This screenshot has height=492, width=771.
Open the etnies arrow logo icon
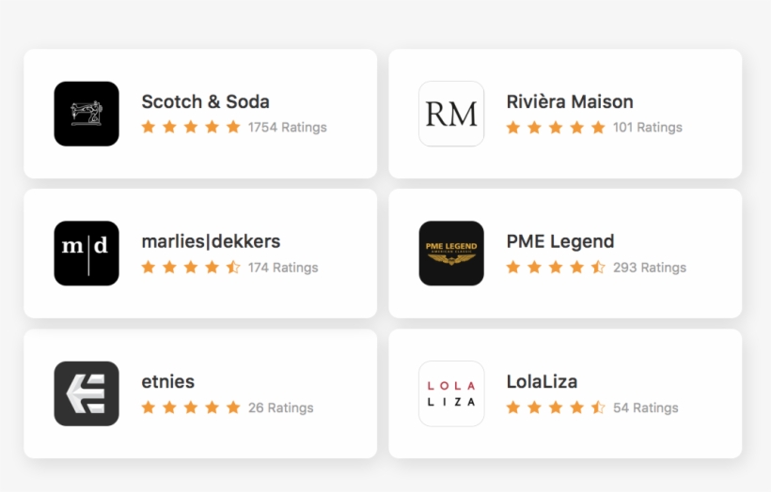(87, 393)
